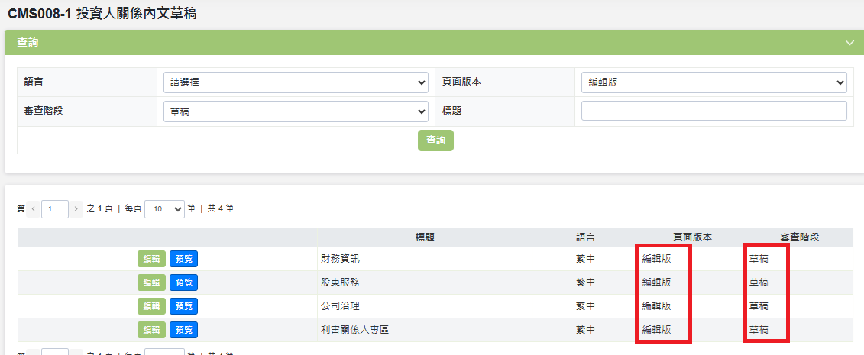
Task: Edit the 財務資訊 row
Action: 151,259
